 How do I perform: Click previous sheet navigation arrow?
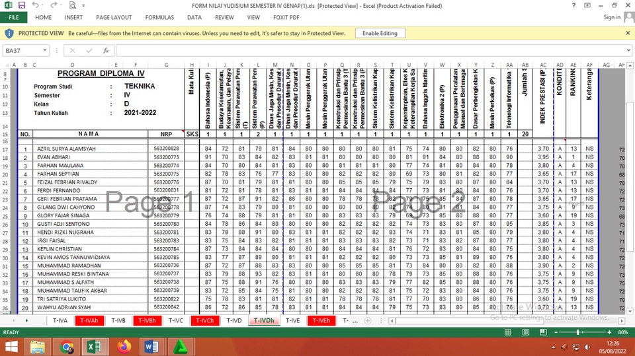pos(13,320)
